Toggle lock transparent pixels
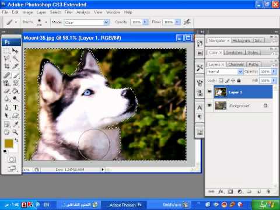The height and width of the screenshot is (210, 280). (x=221, y=80)
